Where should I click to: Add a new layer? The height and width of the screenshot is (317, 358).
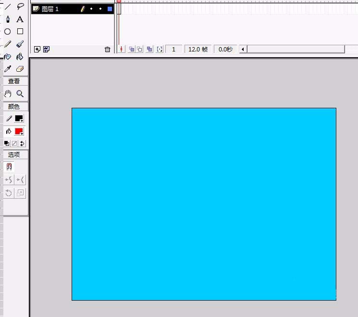[37, 49]
